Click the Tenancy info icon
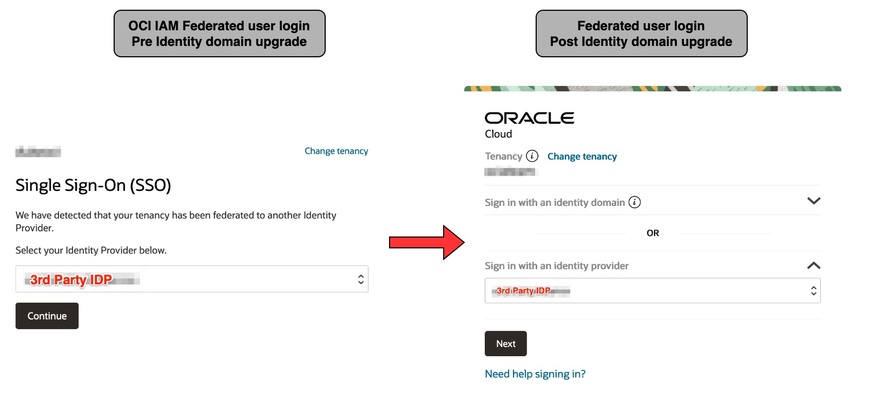The width and height of the screenshot is (870, 400). [532, 156]
